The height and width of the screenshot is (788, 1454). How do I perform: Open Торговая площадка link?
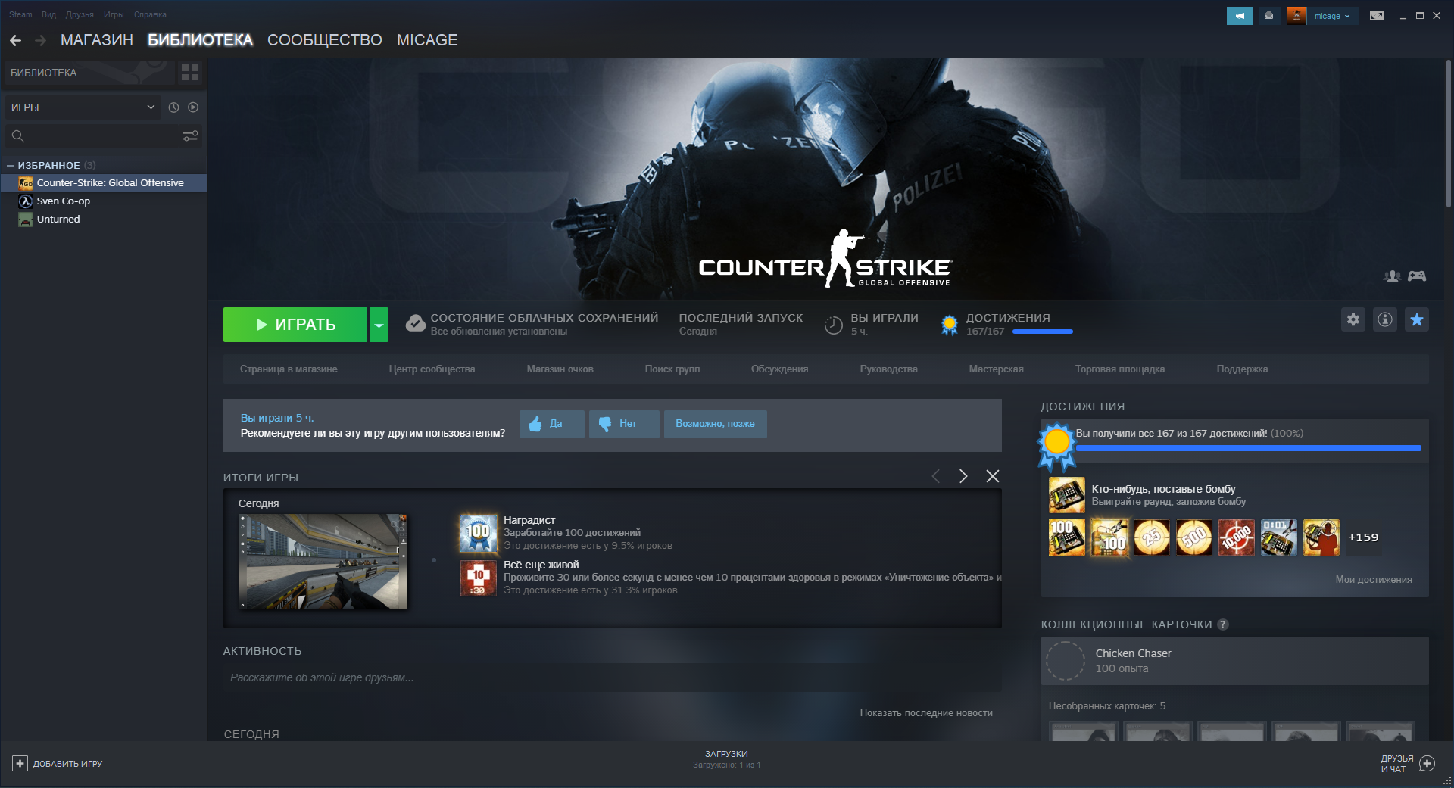pyautogui.click(x=1120, y=369)
